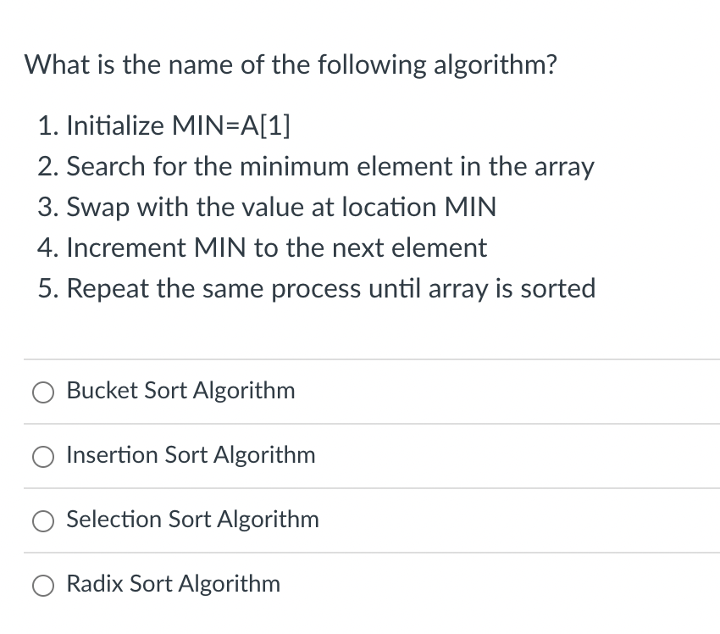Click the word "algorithm?" in the question
720x634 pixels.
click(x=495, y=64)
